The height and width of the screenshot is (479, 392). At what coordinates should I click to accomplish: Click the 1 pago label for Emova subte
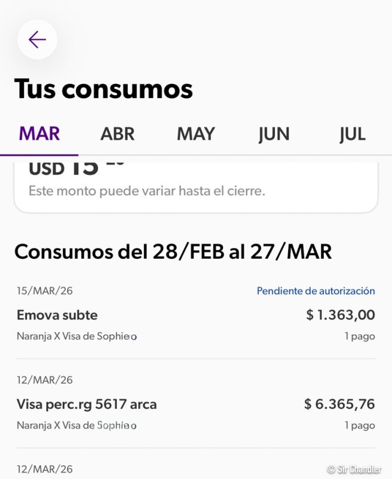click(359, 336)
